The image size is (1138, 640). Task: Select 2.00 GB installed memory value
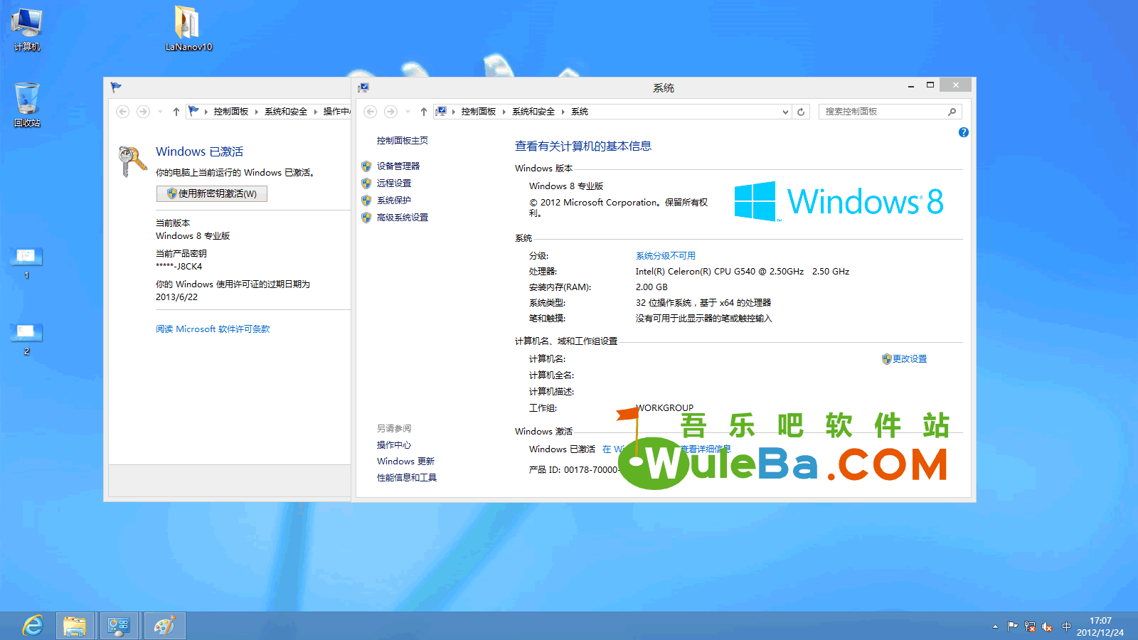[652, 287]
